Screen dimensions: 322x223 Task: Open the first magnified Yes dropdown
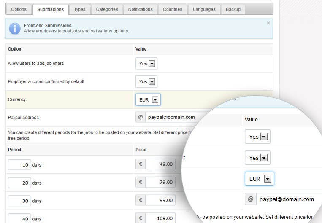click(x=257, y=137)
